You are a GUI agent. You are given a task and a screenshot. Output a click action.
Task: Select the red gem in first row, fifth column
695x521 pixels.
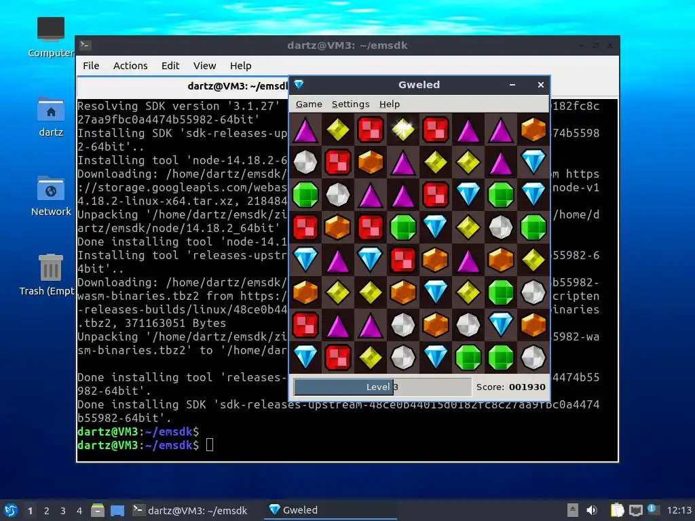point(436,130)
